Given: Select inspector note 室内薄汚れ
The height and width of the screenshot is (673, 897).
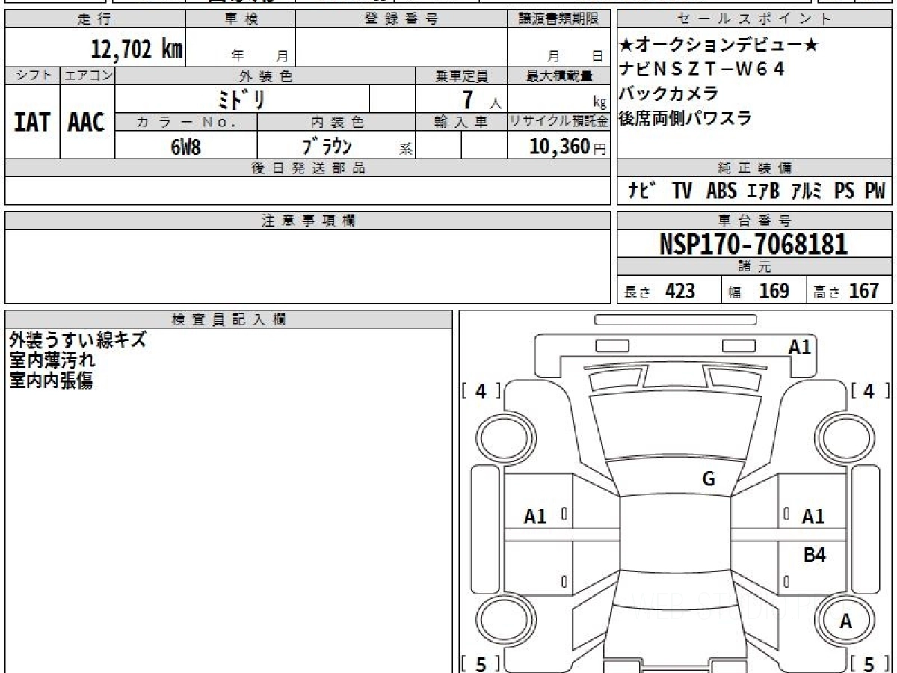Looking at the screenshot, I should coord(52,360).
